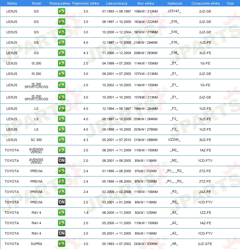Viewport: 240px width, 249px height.
Task: Select production dates 09.1998 -> 10.2000
Action: tap(117, 129)
